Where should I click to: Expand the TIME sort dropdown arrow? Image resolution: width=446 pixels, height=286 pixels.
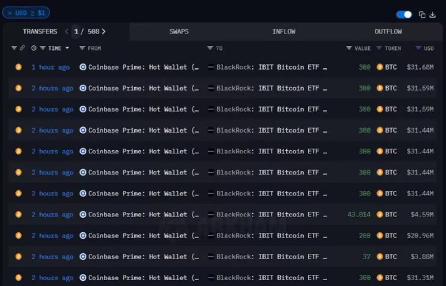click(x=68, y=48)
